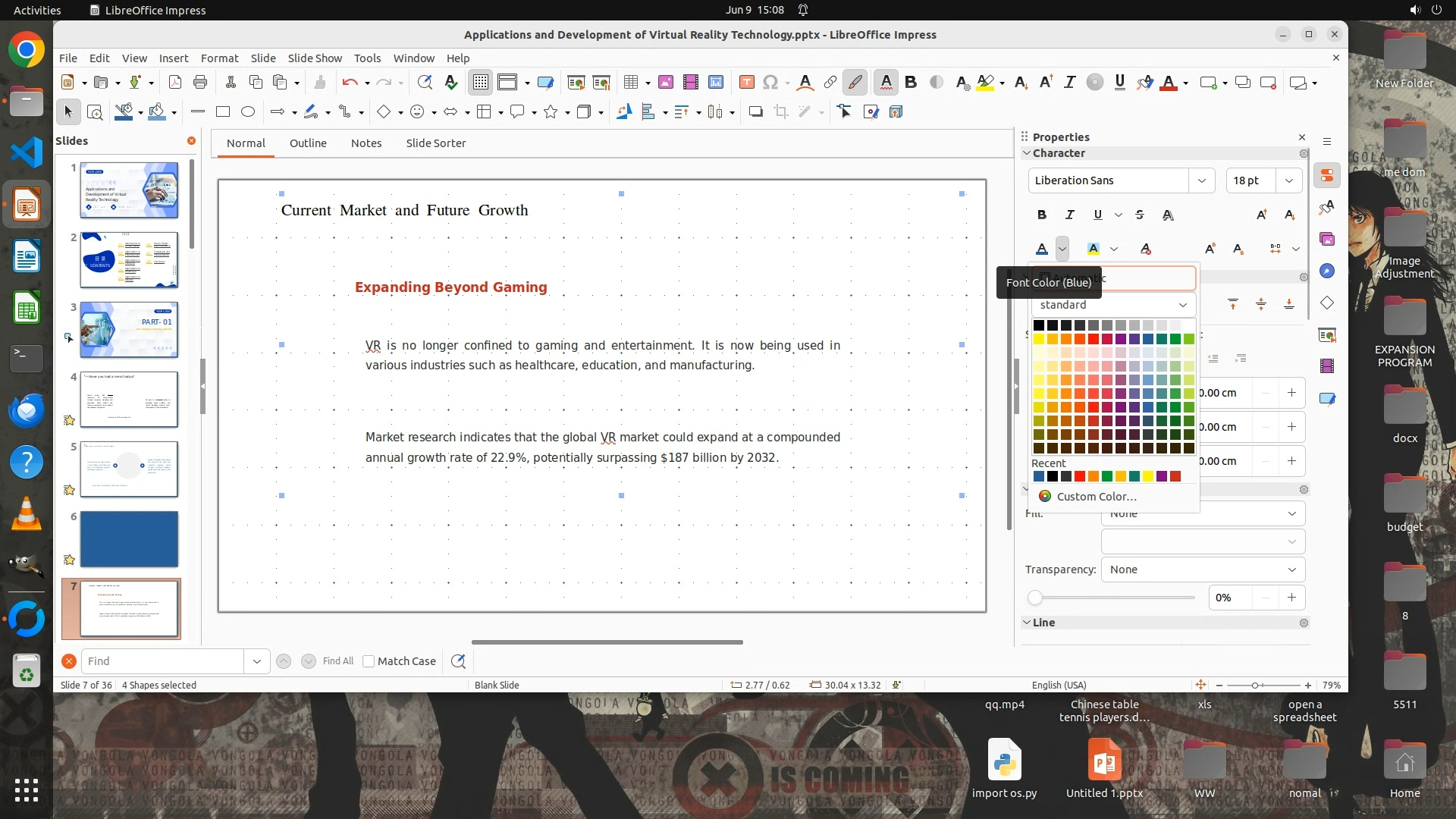Click the Strikethrough icon in the sidebar

[1140, 215]
